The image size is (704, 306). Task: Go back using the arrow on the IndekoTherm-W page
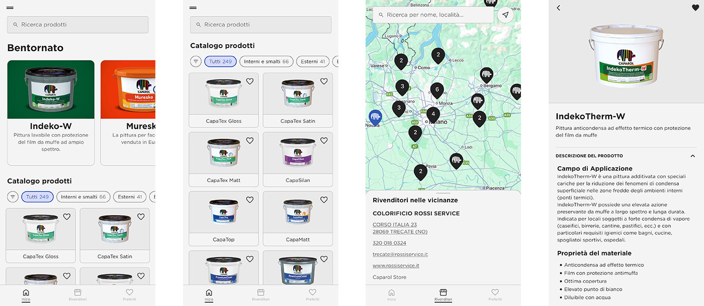click(x=558, y=8)
